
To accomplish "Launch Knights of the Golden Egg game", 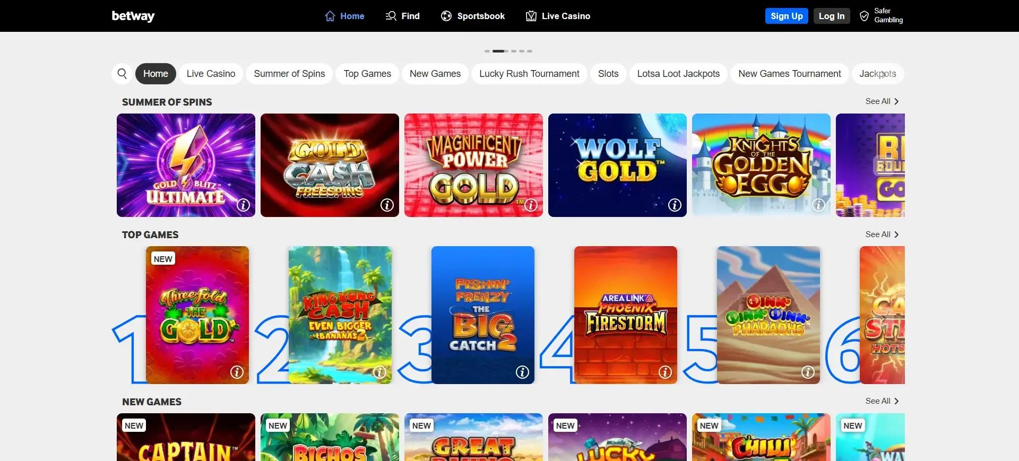I will (761, 165).
